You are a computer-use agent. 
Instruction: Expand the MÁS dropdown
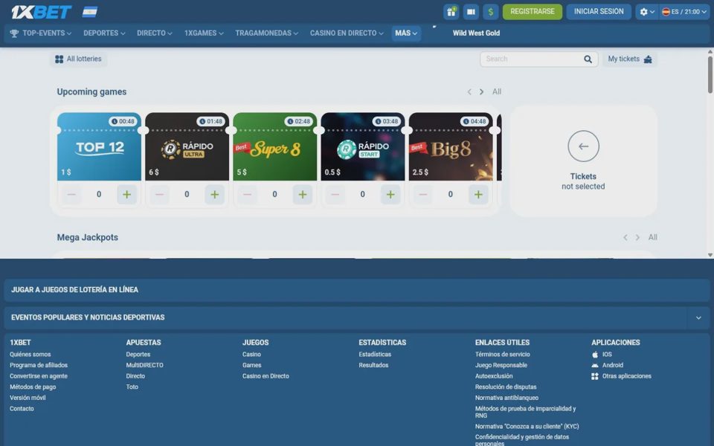(406, 33)
